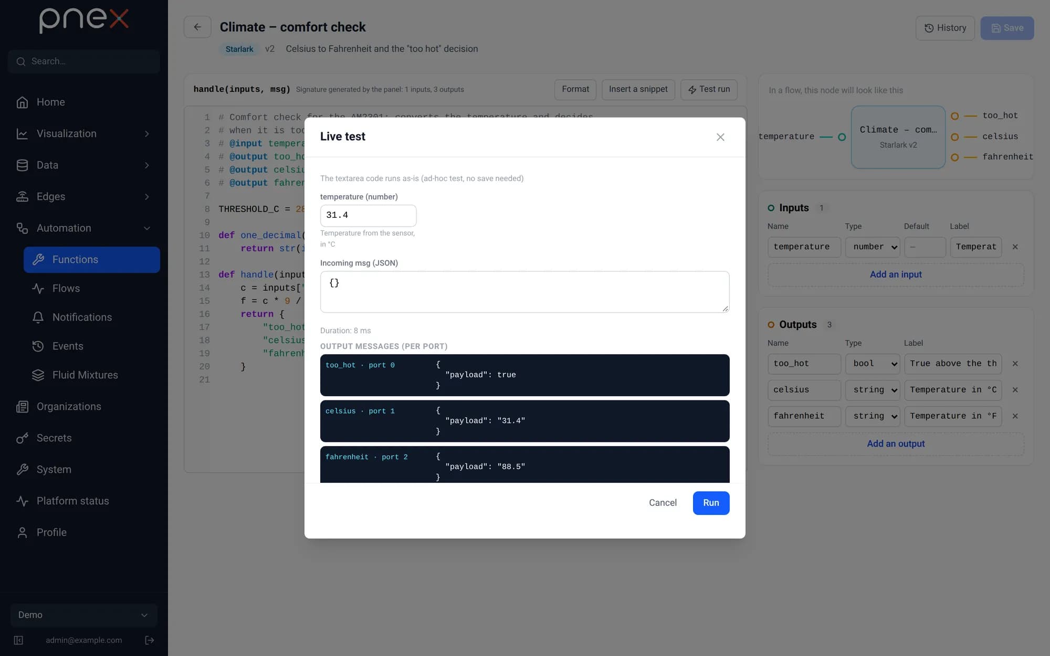Open Notifications in the sidebar
This screenshot has height=656, width=1050.
(92, 317)
